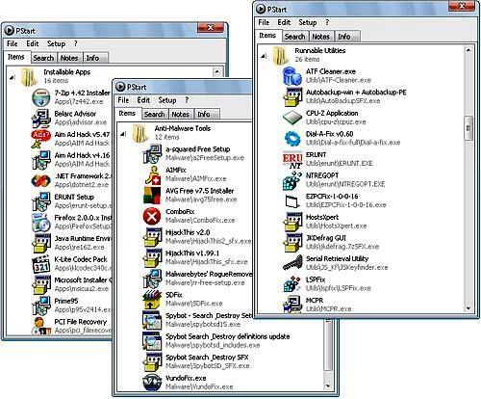The height and width of the screenshot is (399, 481).
Task: Collapse the Anti-Malware Tools group
Action: click(123, 134)
